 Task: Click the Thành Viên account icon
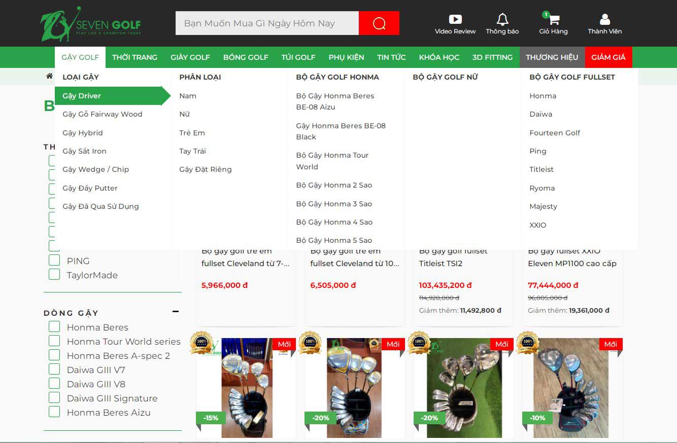pyautogui.click(x=604, y=19)
